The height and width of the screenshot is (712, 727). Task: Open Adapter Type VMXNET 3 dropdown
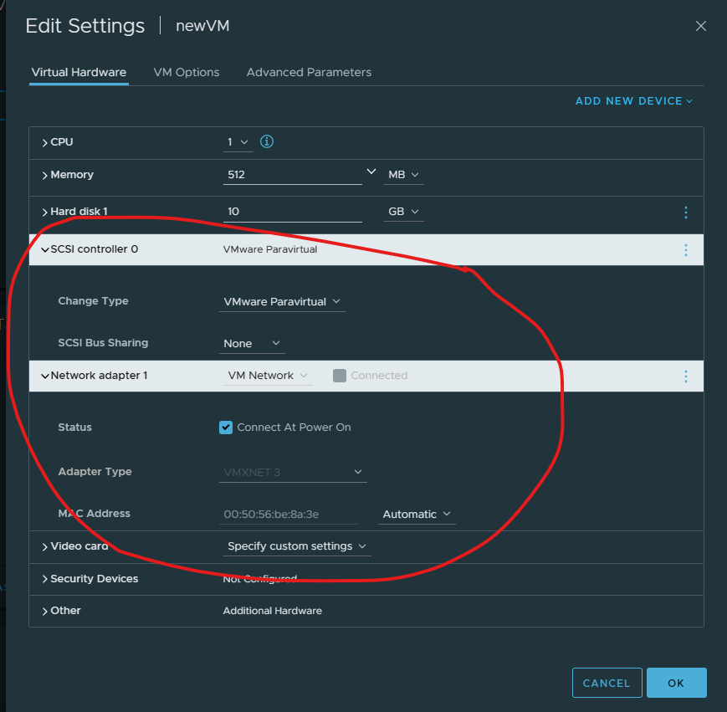[x=293, y=473]
